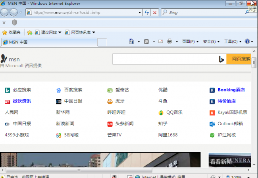Click the blue Help question icon
This screenshot has width=258, height=178.
[247, 41]
